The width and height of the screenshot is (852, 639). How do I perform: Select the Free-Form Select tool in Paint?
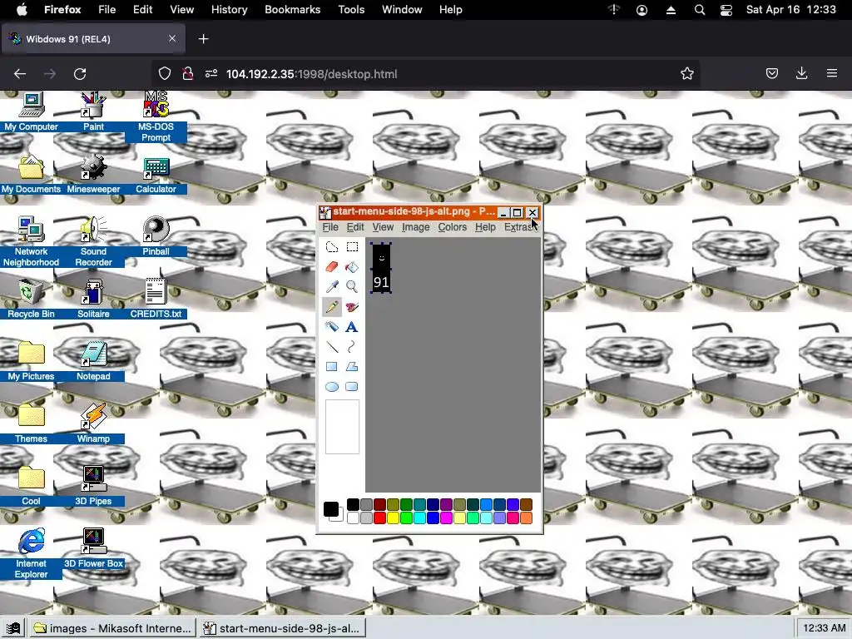click(332, 247)
